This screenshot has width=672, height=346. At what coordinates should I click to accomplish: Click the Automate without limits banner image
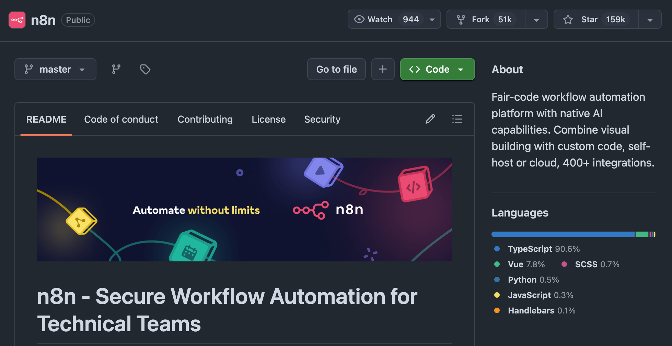click(245, 209)
